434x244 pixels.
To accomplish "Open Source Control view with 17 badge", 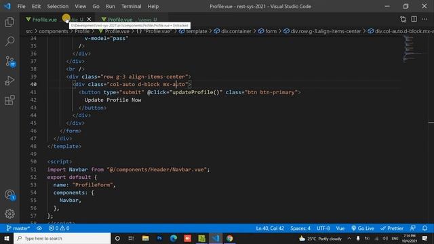I will tap(10, 62).
